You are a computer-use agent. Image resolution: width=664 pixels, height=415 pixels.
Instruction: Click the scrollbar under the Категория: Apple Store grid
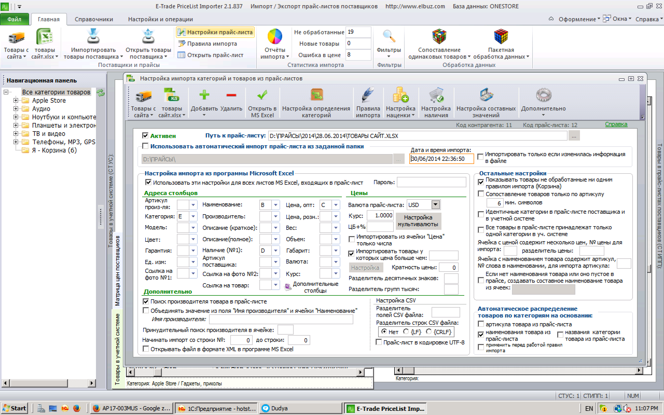(246, 372)
